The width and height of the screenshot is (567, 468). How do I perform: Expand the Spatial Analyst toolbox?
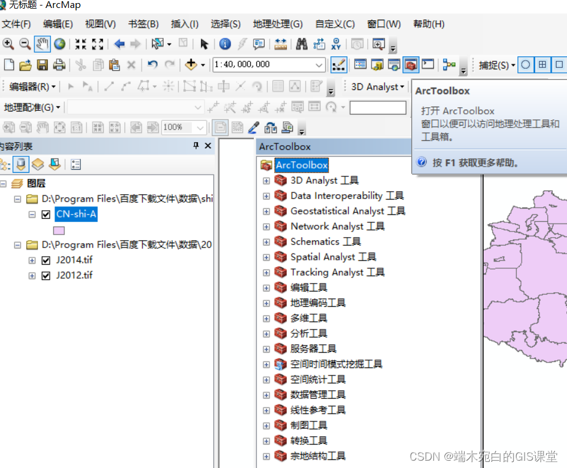pyautogui.click(x=267, y=258)
